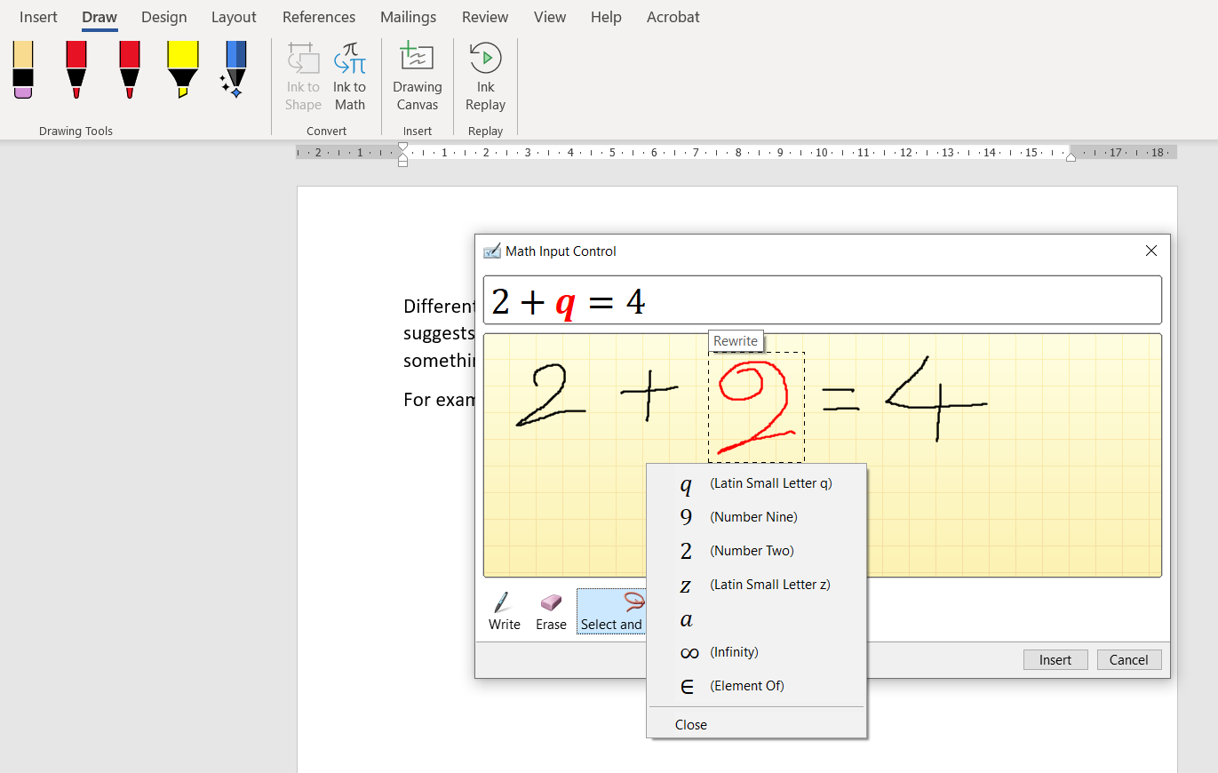The image size is (1218, 773).
Task: Open the Mailings tab
Action: click(408, 17)
